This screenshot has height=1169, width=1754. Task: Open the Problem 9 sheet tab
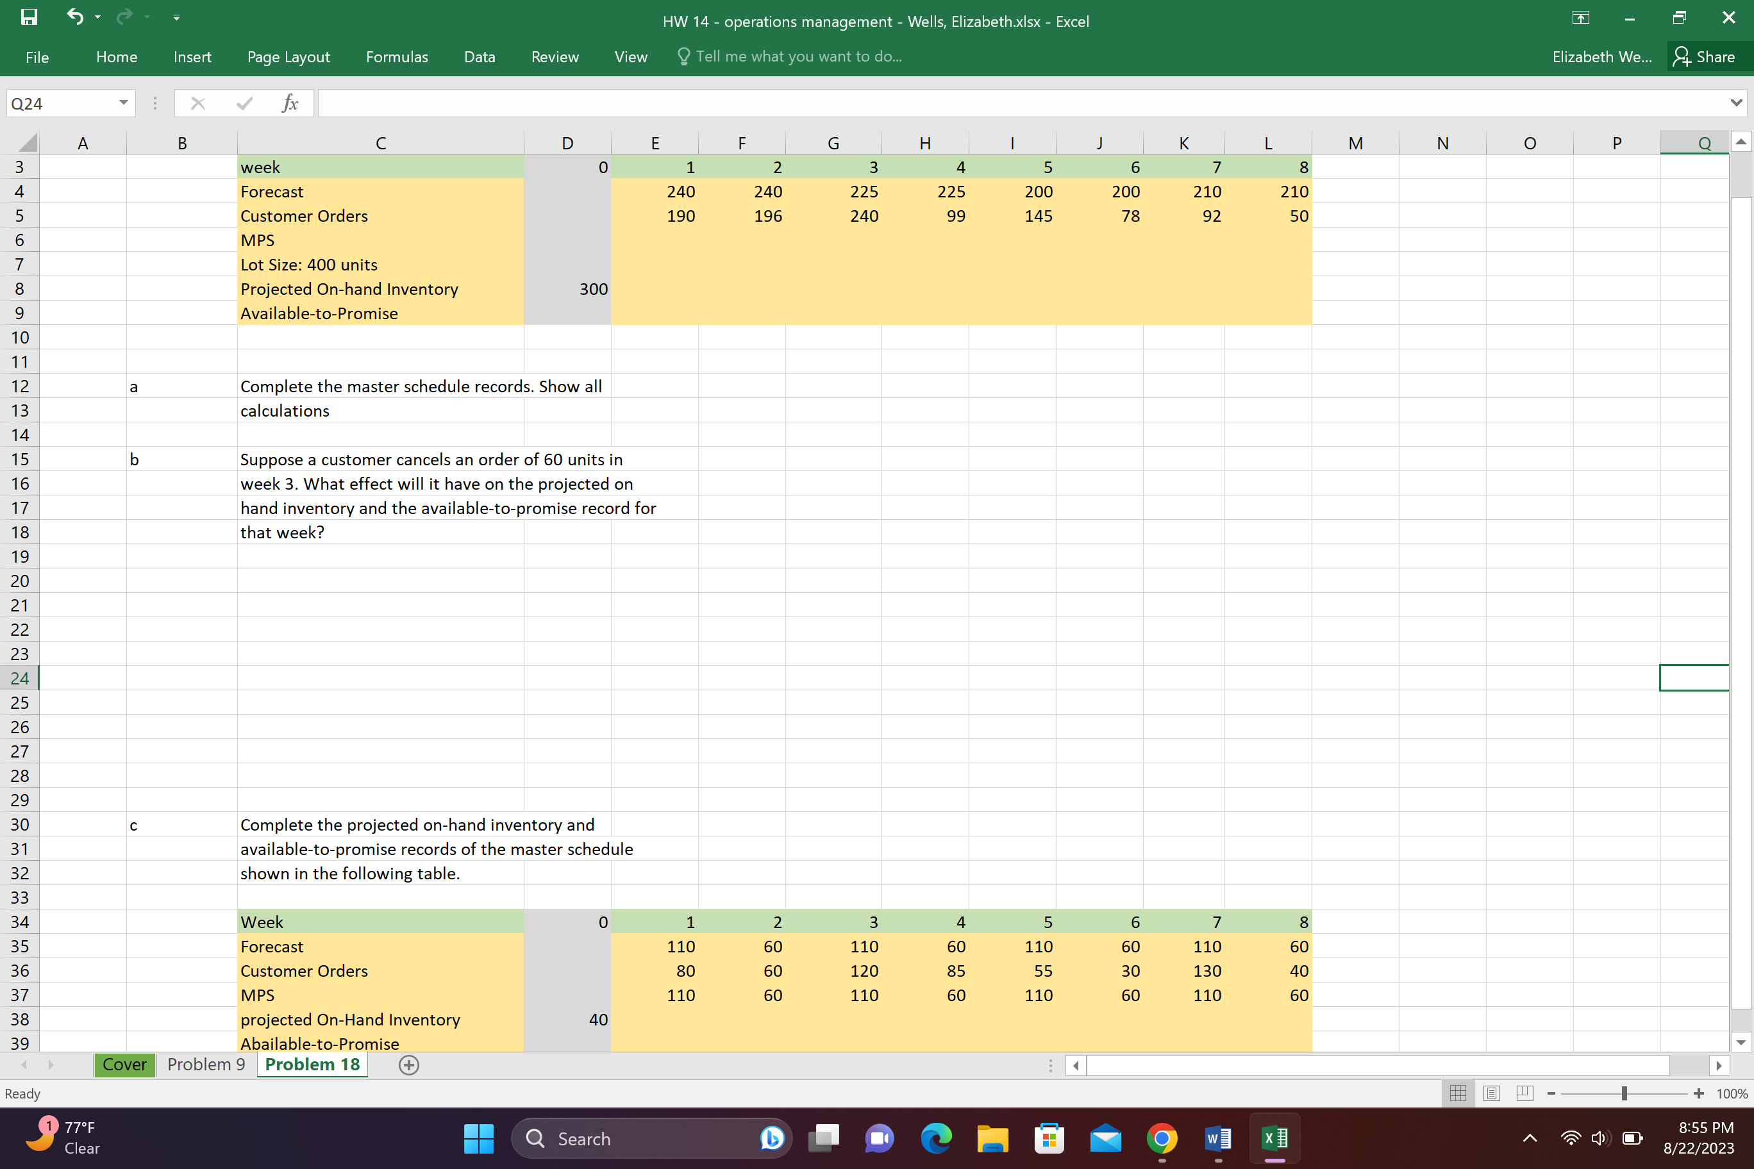click(206, 1065)
